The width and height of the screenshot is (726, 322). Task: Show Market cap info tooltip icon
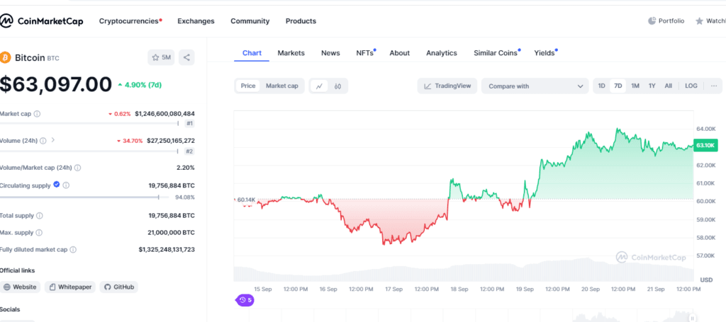click(37, 114)
